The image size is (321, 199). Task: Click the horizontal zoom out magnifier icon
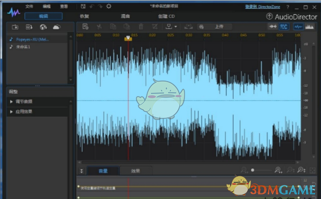pyautogui.click(x=244, y=170)
